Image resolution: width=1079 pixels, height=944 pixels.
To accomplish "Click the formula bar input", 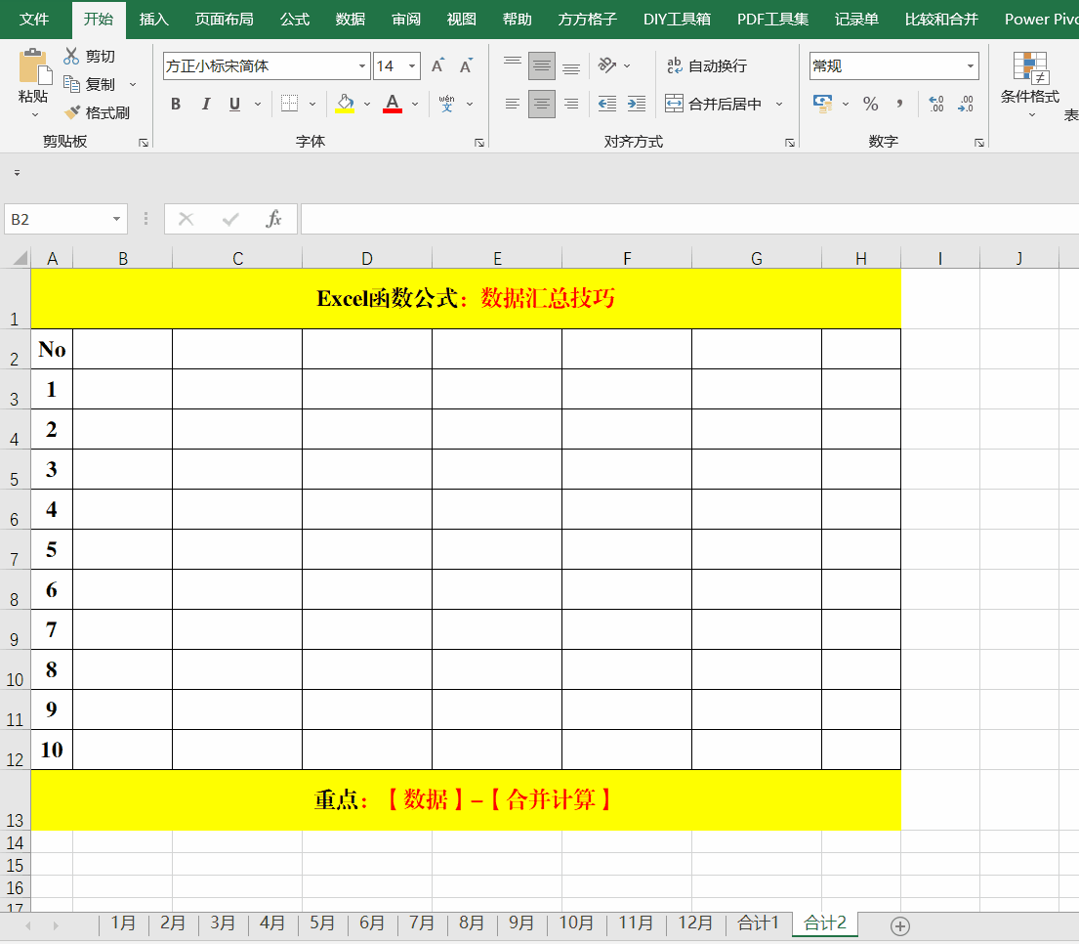I will (689, 219).
